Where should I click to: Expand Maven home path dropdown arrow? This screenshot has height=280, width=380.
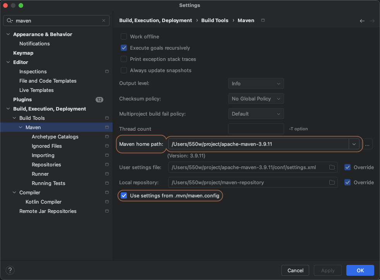(x=354, y=144)
